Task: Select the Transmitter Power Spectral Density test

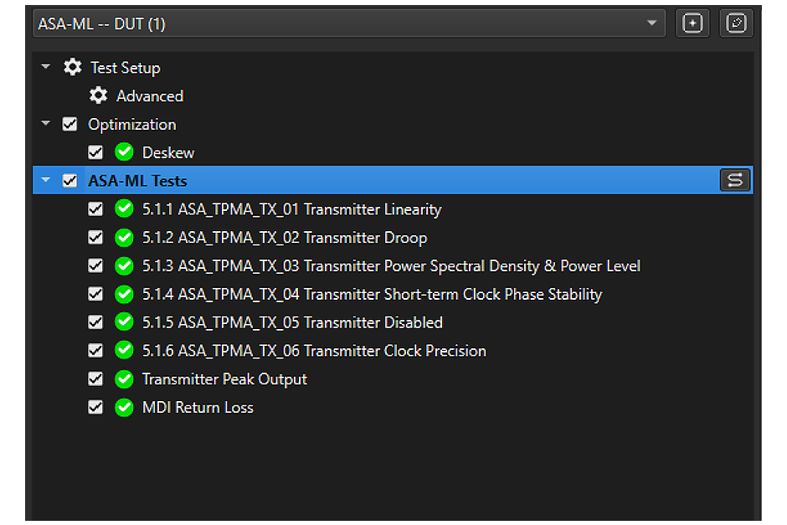Action: coord(391,266)
